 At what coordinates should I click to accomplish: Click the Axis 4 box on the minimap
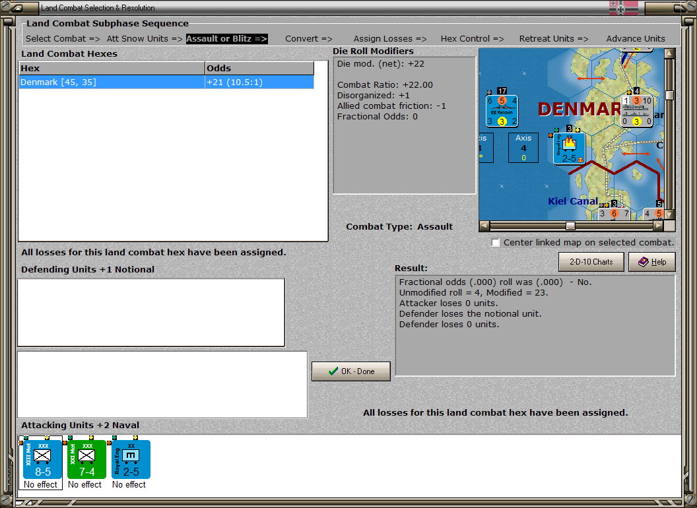tap(523, 148)
